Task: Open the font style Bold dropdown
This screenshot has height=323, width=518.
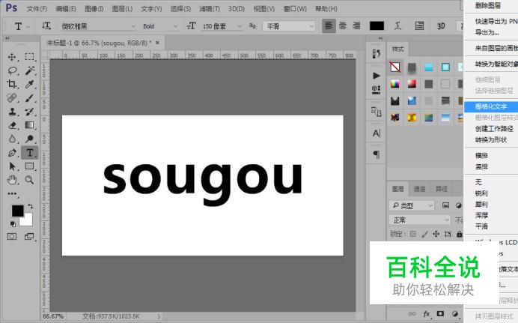Action: coord(159,25)
